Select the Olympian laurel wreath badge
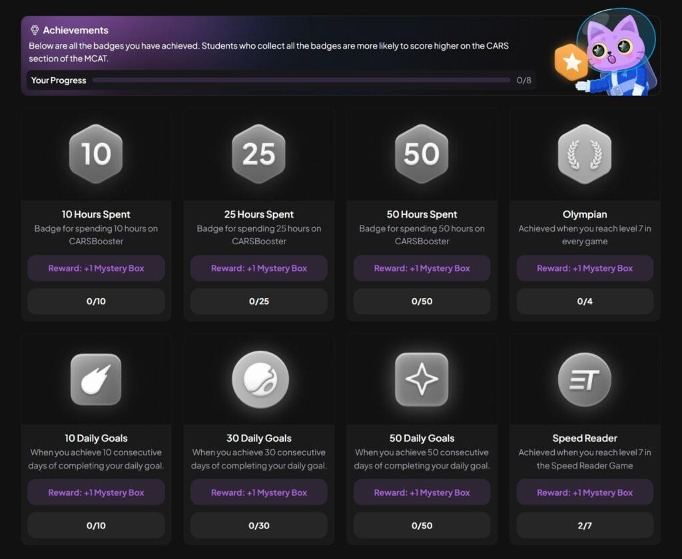 (584, 154)
